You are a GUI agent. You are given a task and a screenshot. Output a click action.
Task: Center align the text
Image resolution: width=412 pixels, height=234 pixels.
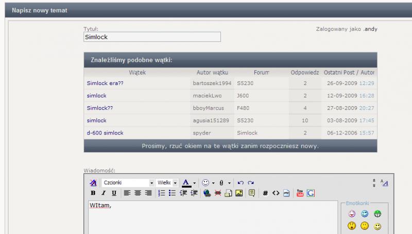pyautogui.click(x=138, y=193)
